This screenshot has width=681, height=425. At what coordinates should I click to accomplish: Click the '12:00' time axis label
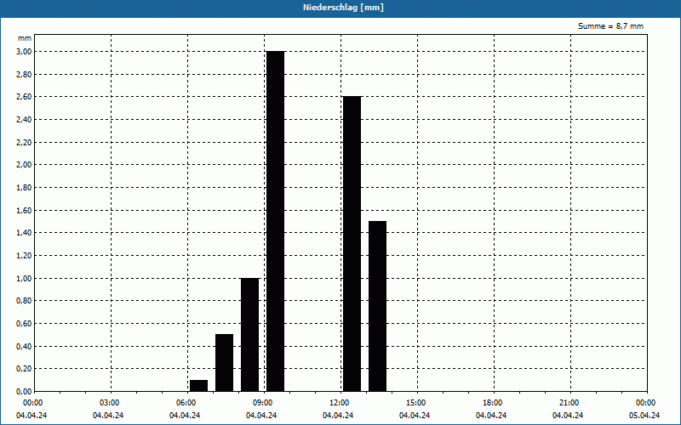point(338,403)
